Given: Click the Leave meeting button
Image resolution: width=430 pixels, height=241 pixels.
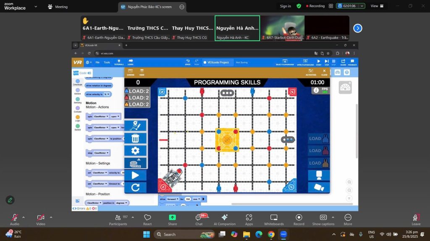Looking at the screenshot, I should tap(416, 220).
